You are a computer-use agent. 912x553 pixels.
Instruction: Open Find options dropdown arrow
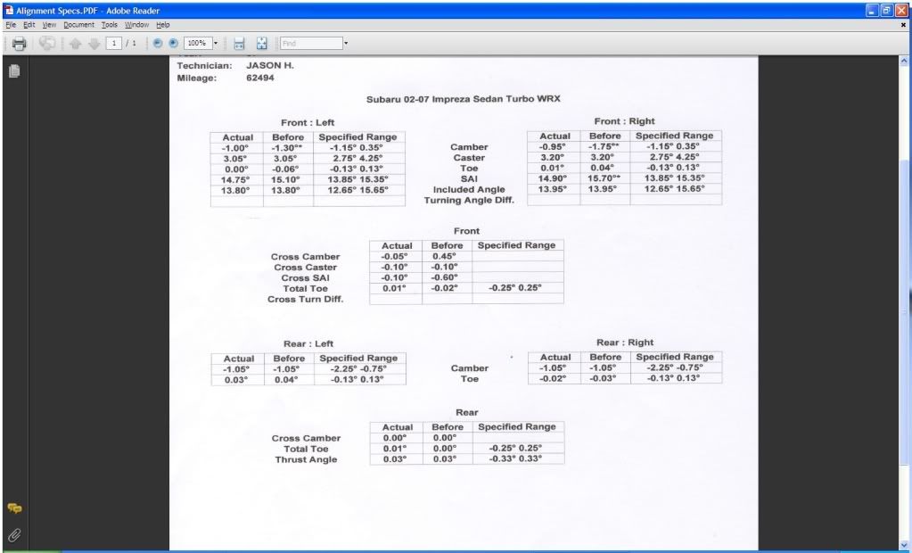346,43
